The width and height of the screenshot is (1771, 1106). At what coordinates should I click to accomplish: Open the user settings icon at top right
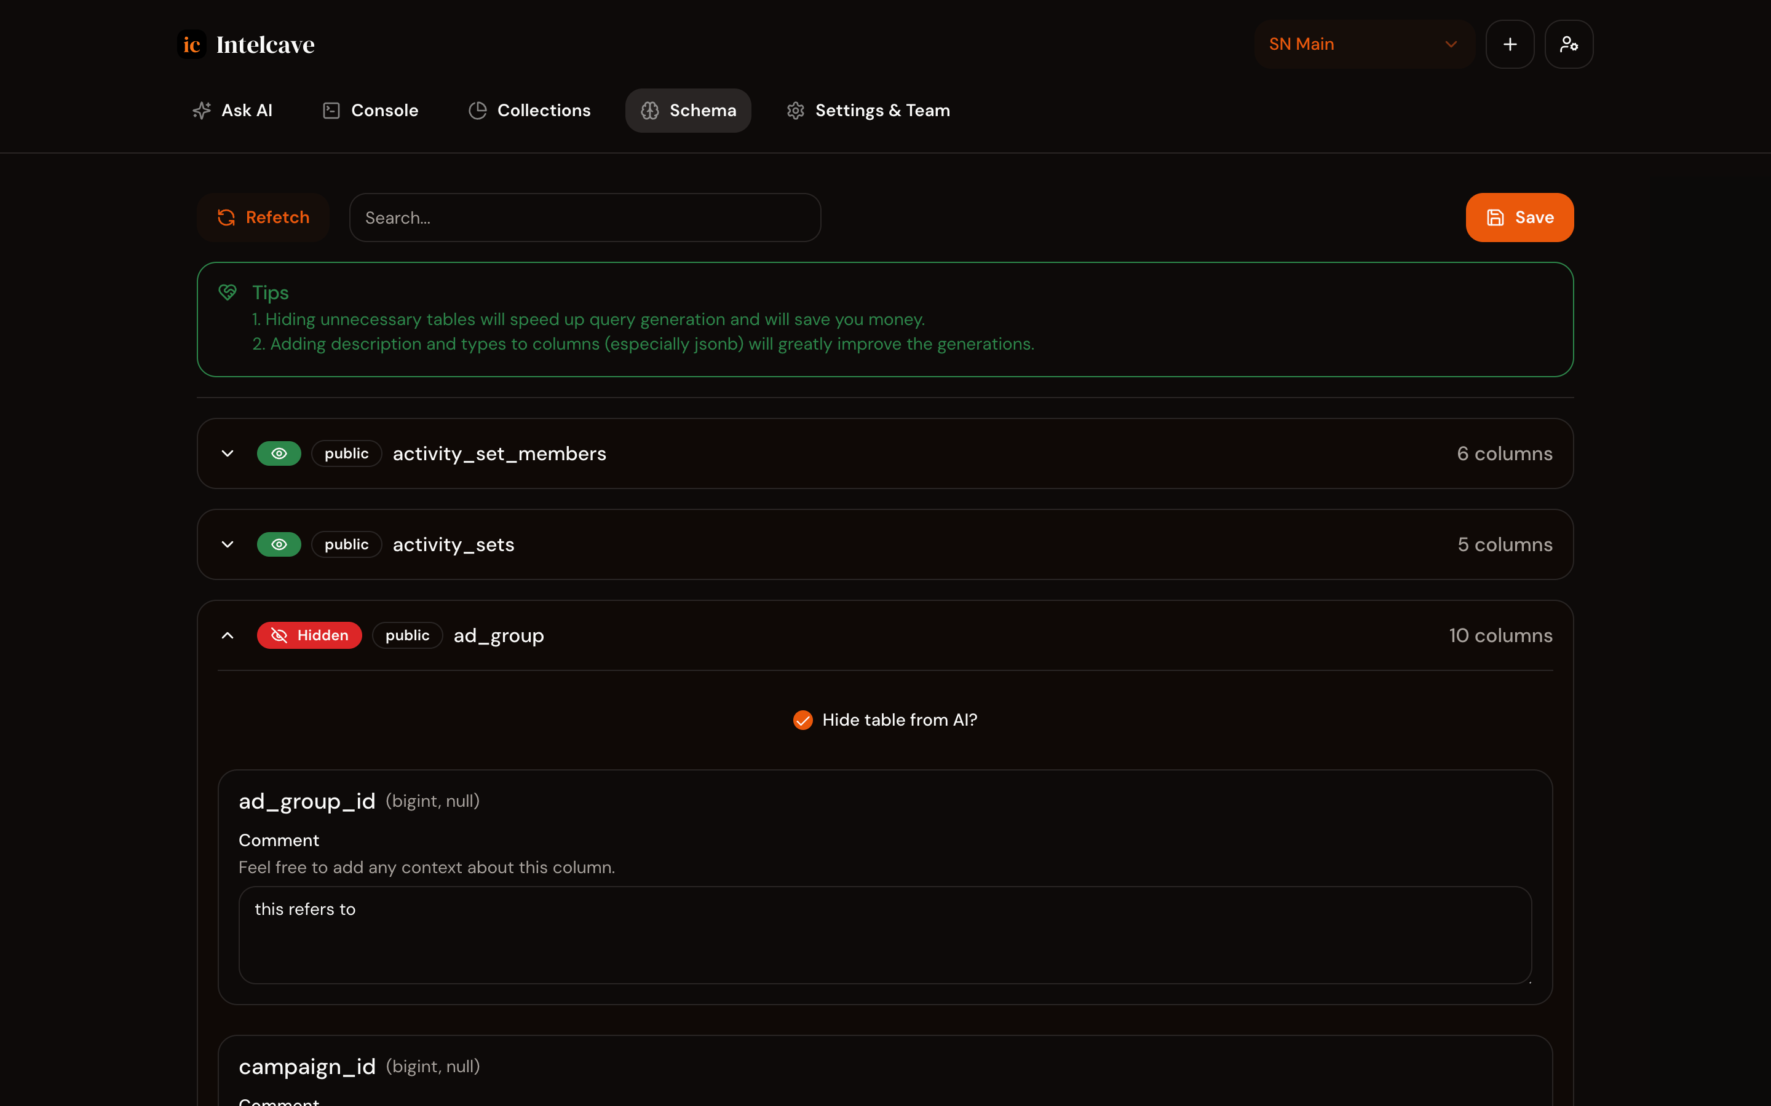tap(1568, 45)
